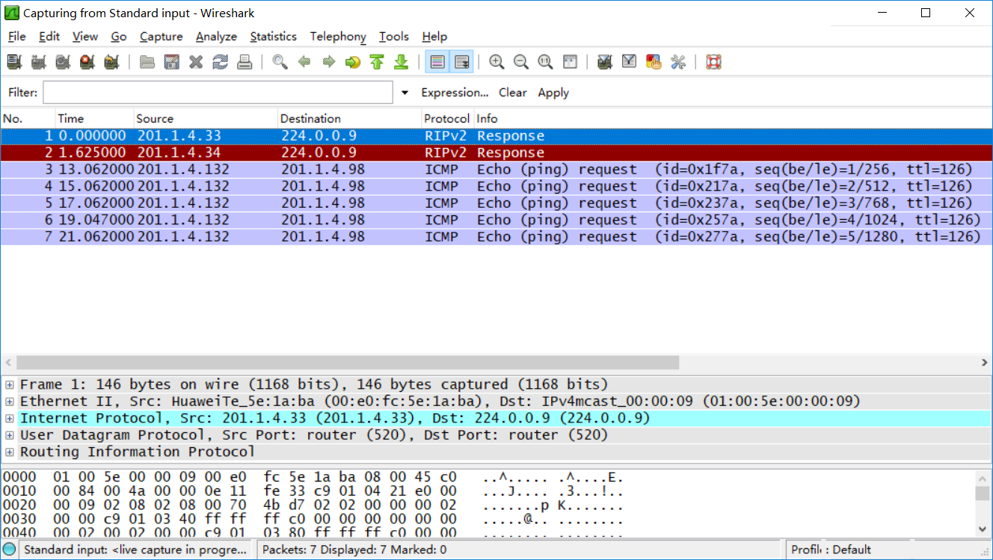Open preferences wrench icon
The height and width of the screenshot is (560, 993).
[x=678, y=62]
